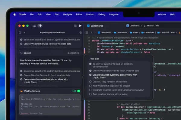Open the View menu
The height and width of the screenshot is (120, 181).
(x=48, y=14)
